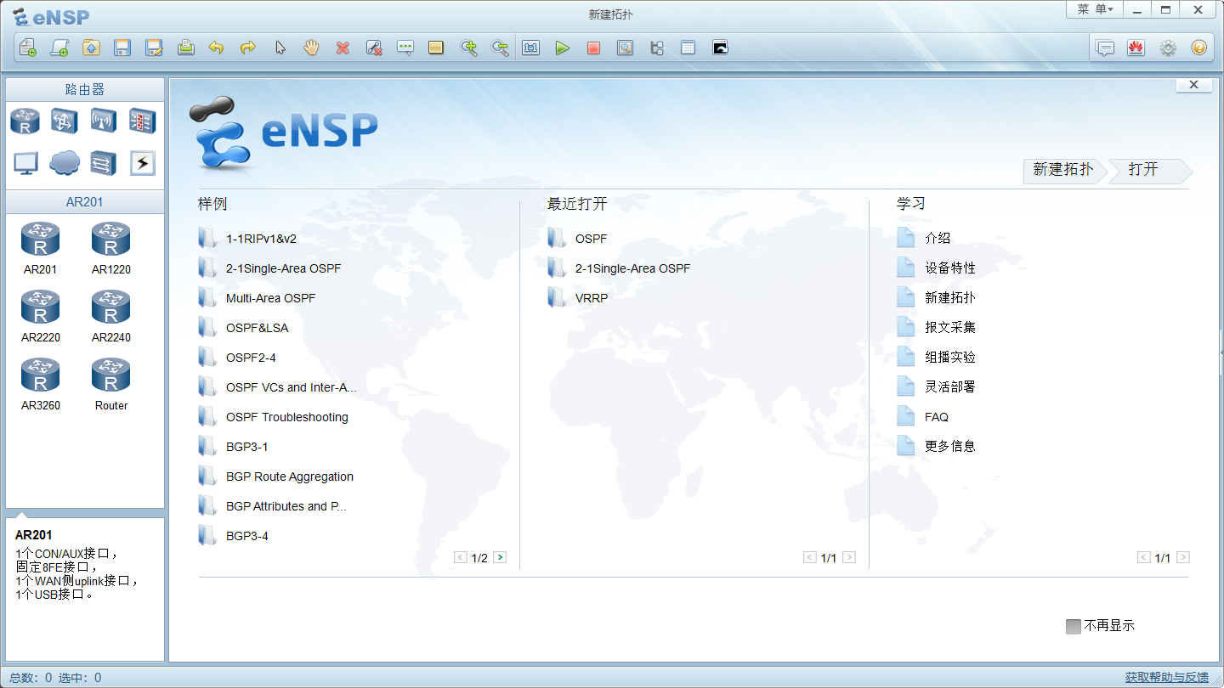The image size is (1224, 688).
Task: Click the show all interfaces tree icon
Action: 656,48
